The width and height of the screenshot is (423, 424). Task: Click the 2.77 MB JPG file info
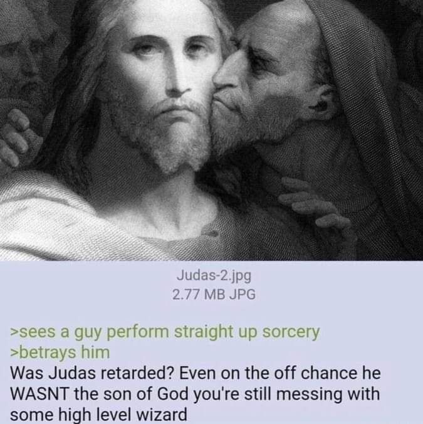[214, 294]
